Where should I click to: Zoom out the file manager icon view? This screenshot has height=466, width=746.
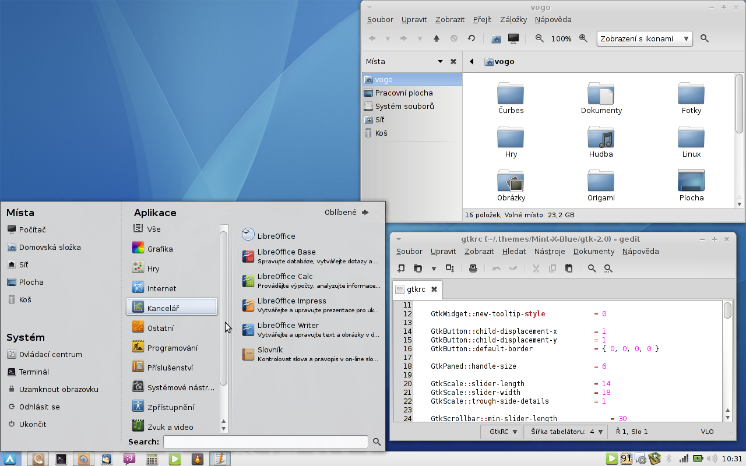540,38
